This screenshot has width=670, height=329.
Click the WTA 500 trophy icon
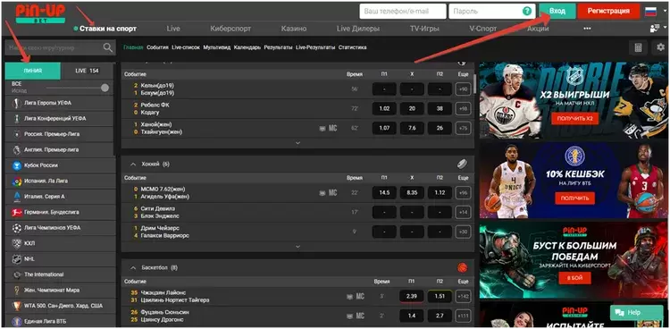click(x=17, y=306)
